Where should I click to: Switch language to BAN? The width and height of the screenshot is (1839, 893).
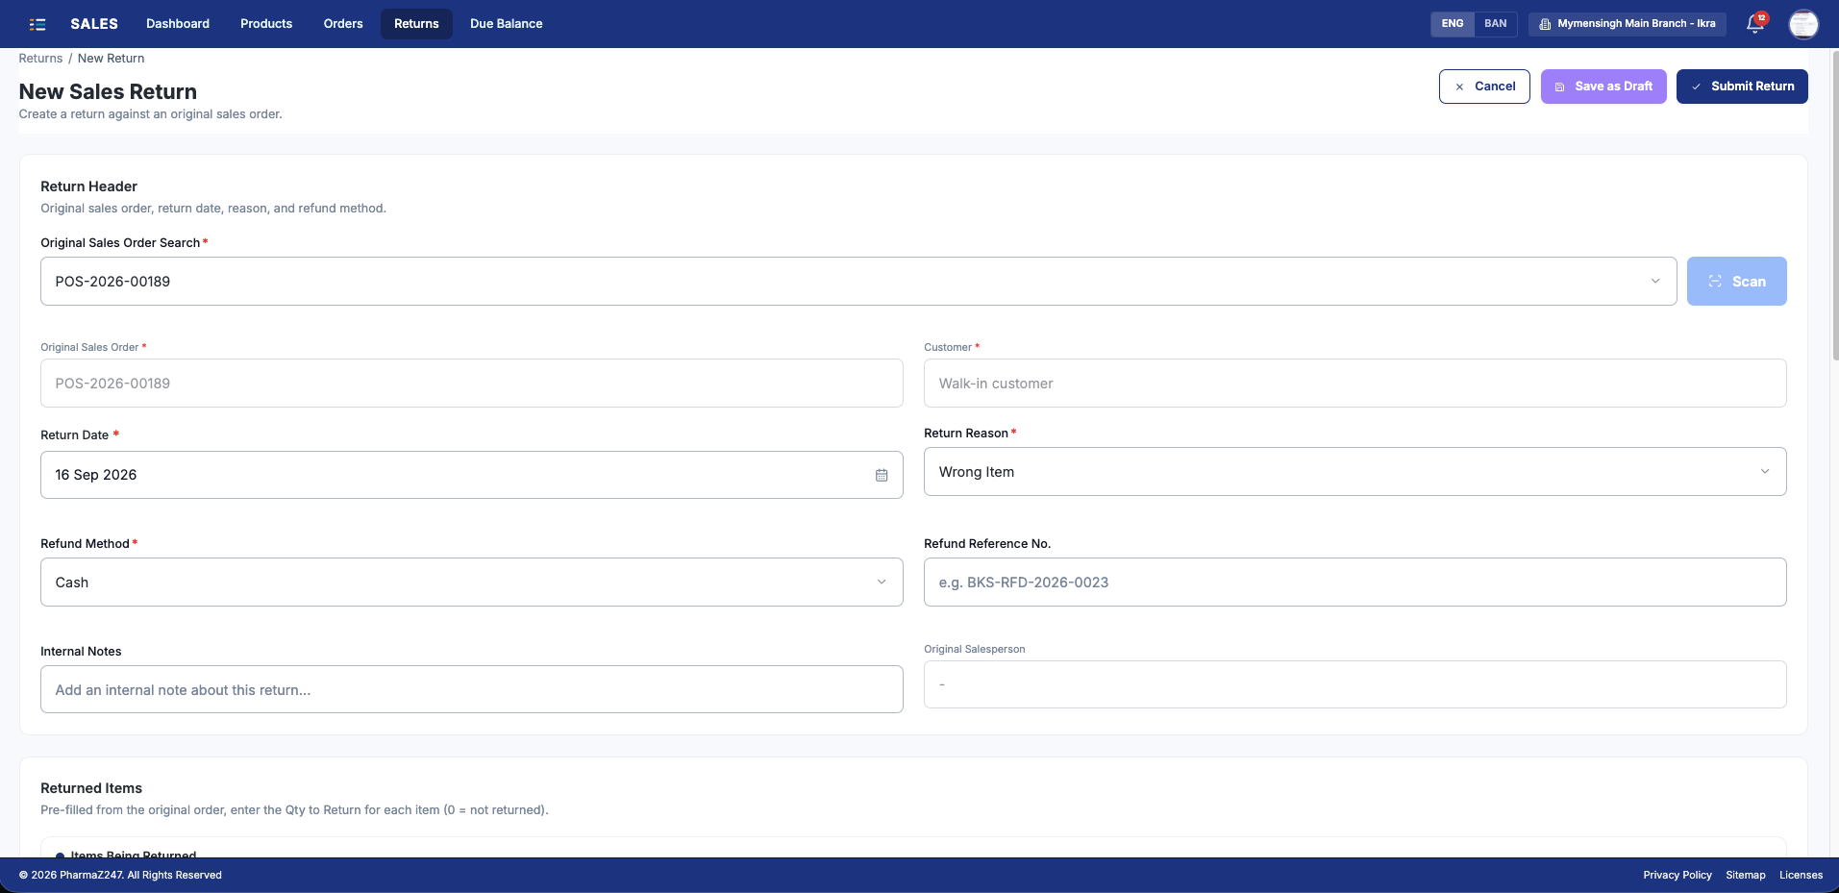coord(1496,24)
